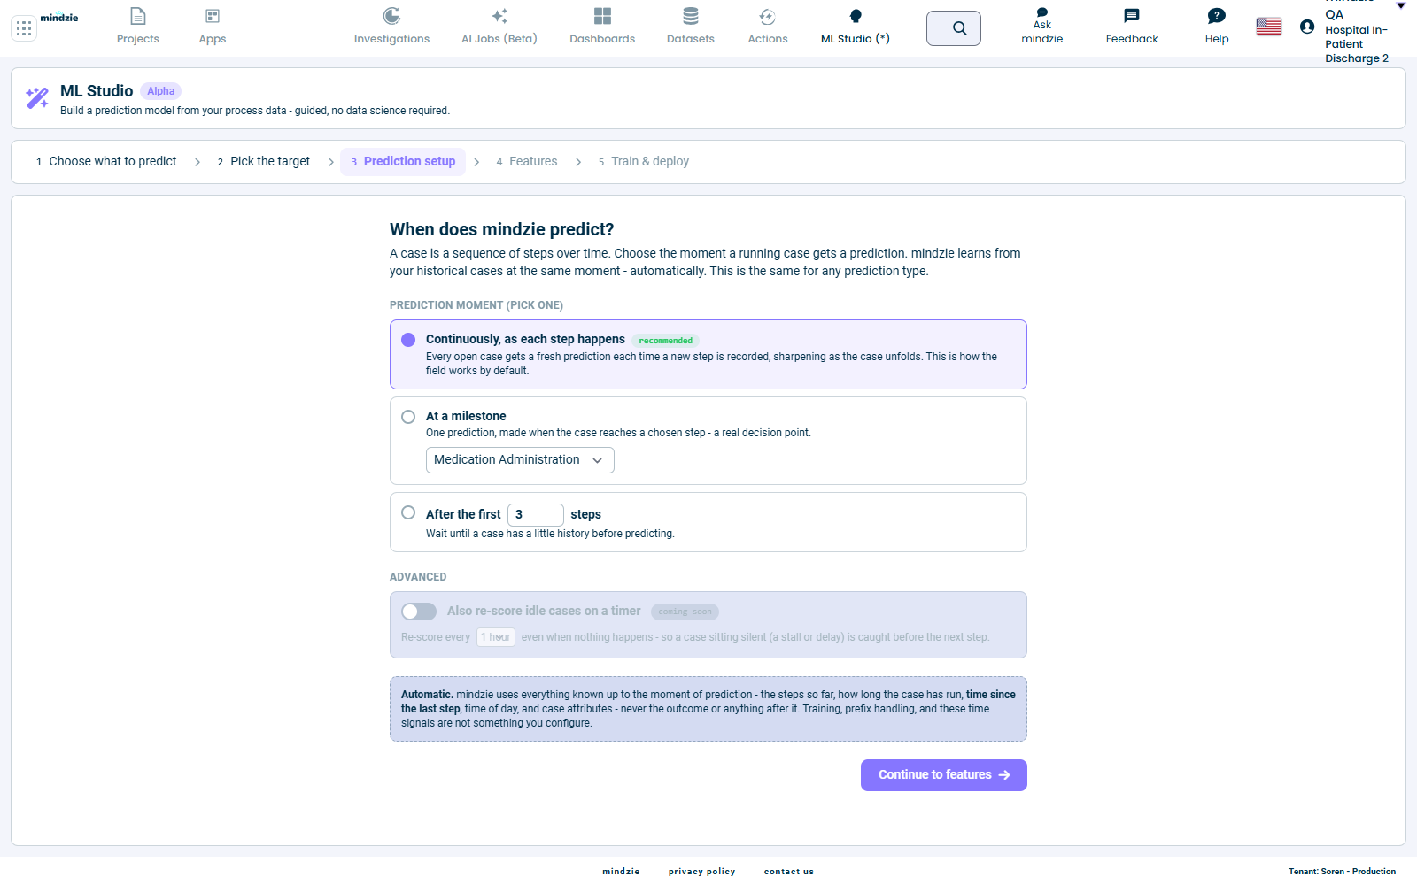Click the green recommended badge
Viewport: 1417px width, 885px height.
(x=666, y=341)
